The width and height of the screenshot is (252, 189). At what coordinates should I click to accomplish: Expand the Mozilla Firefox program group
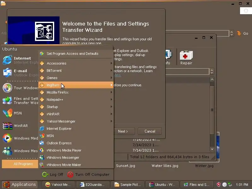click(76, 92)
